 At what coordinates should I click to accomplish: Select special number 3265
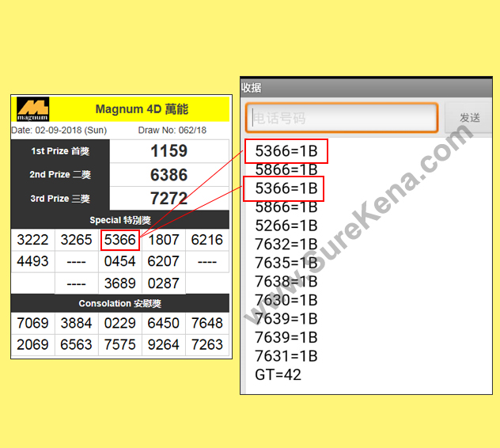pyautogui.click(x=76, y=240)
